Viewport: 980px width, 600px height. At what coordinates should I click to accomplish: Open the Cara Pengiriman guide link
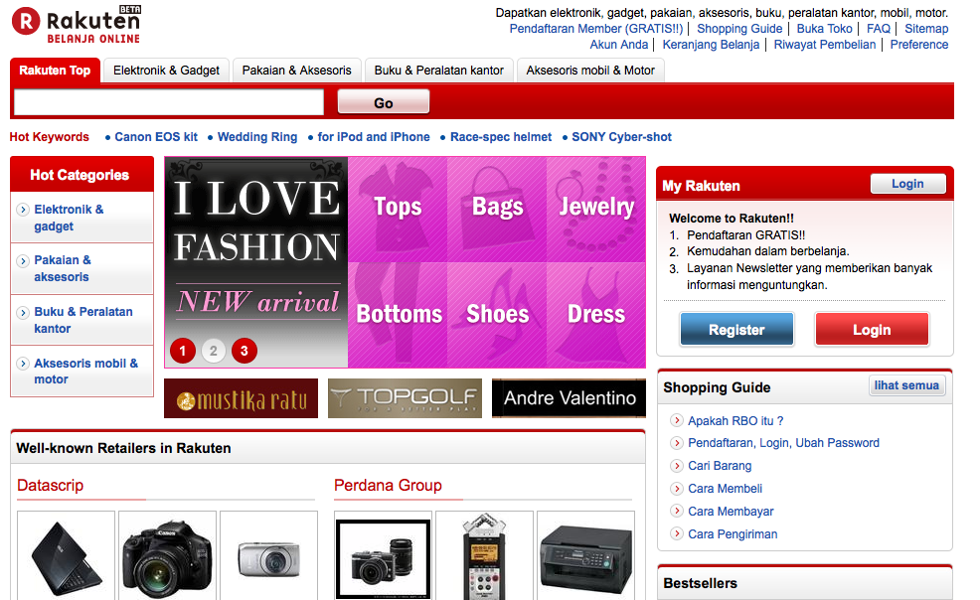(x=733, y=533)
